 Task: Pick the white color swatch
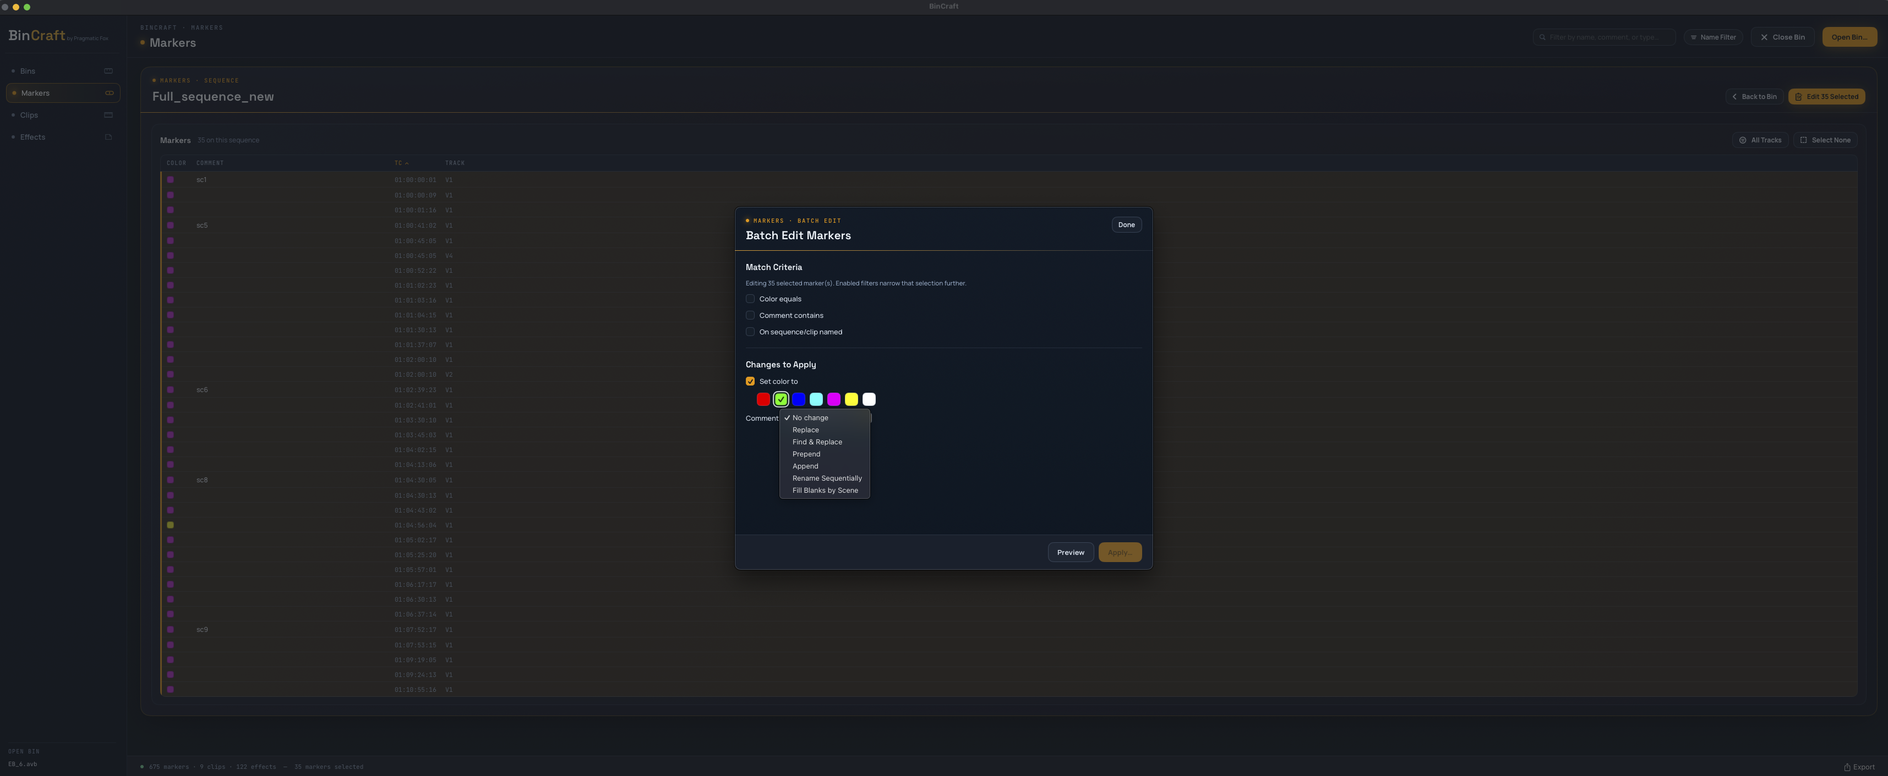point(869,399)
